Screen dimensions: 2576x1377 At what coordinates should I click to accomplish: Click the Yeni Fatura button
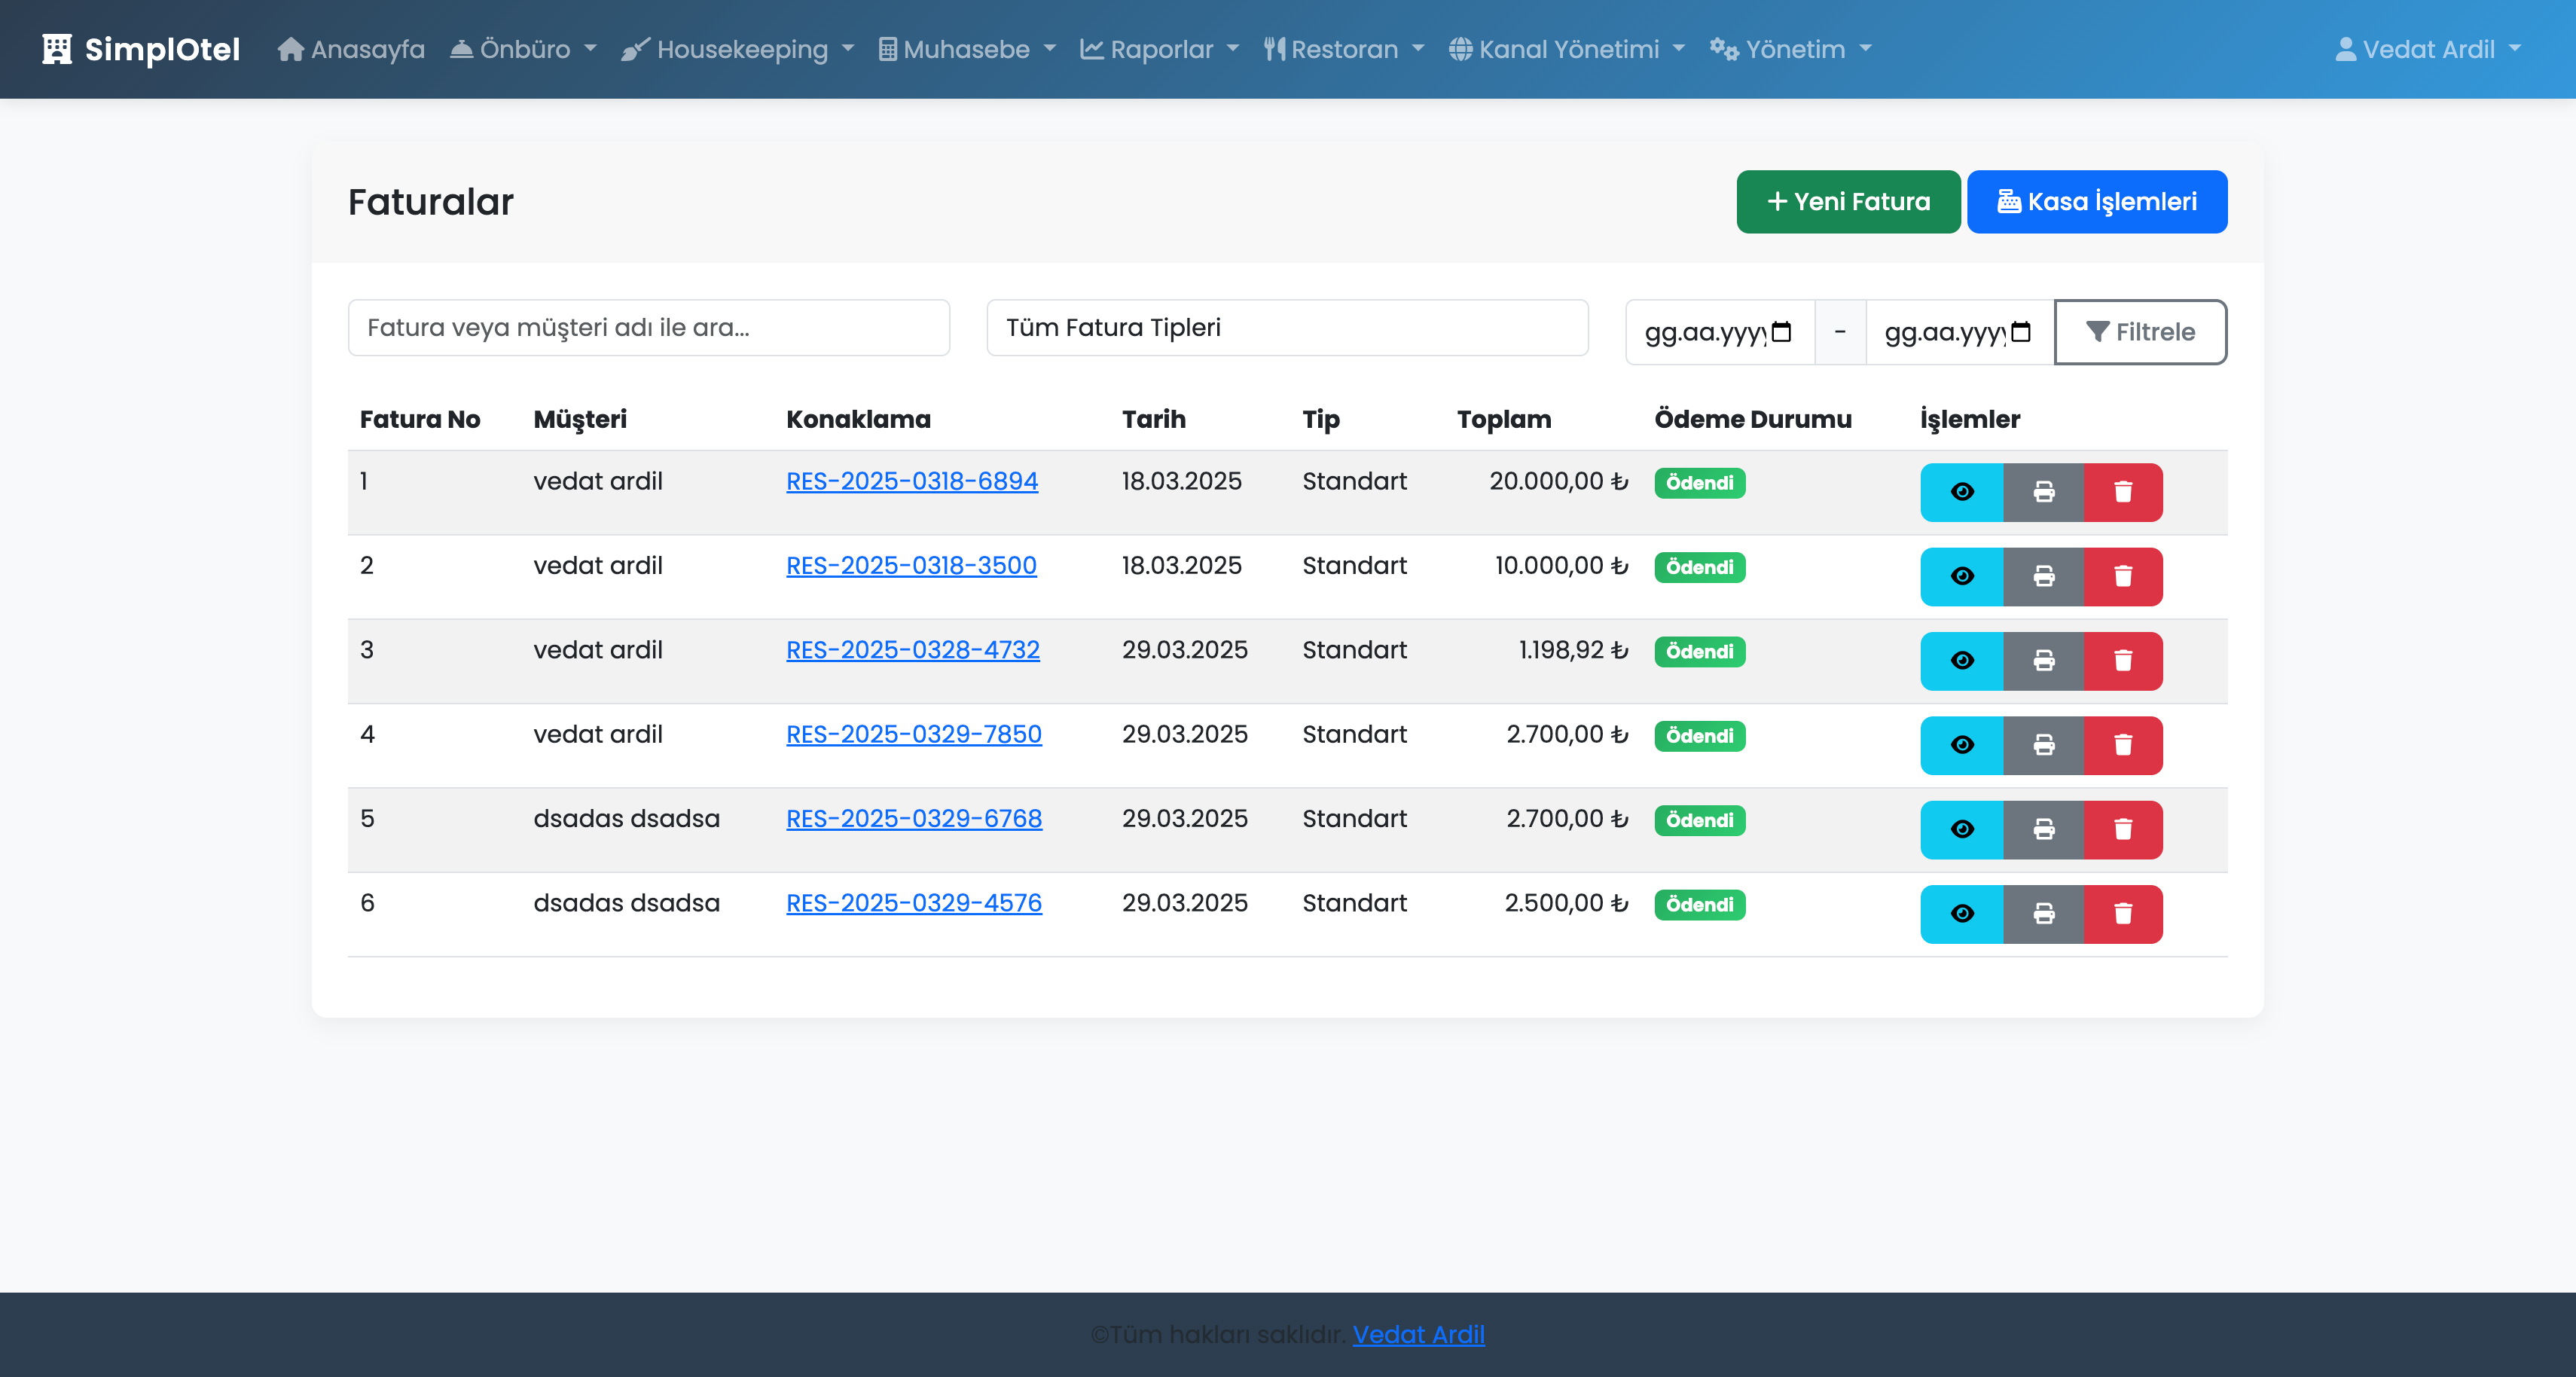[x=1847, y=202]
